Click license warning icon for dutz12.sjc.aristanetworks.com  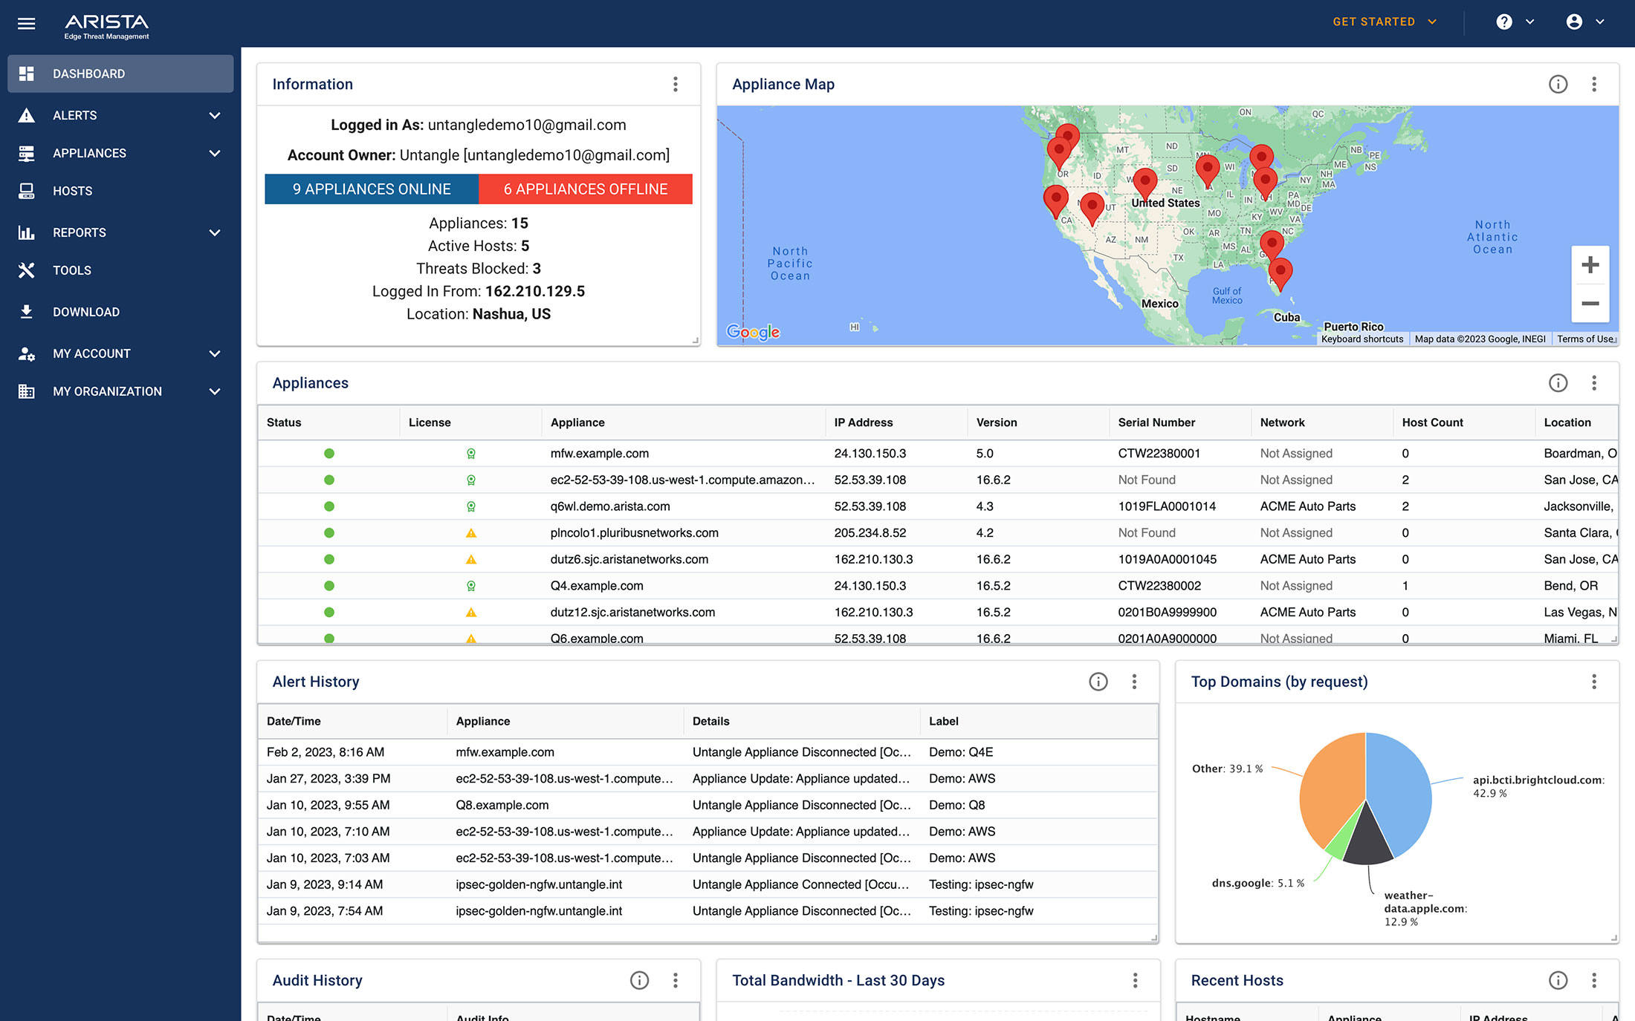(471, 613)
